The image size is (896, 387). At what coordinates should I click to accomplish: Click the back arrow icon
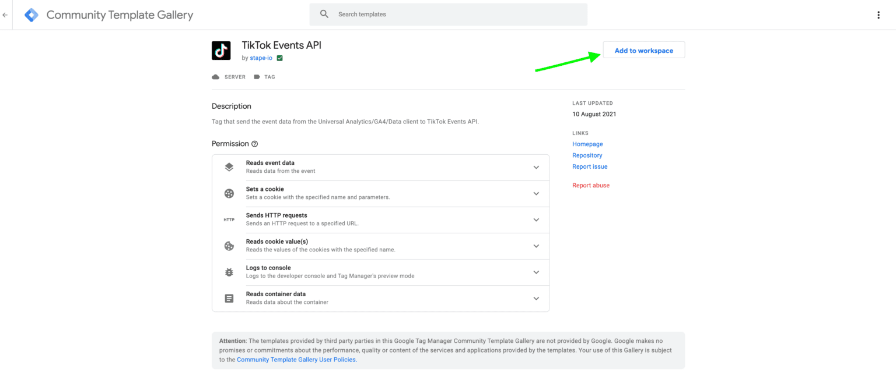click(5, 15)
